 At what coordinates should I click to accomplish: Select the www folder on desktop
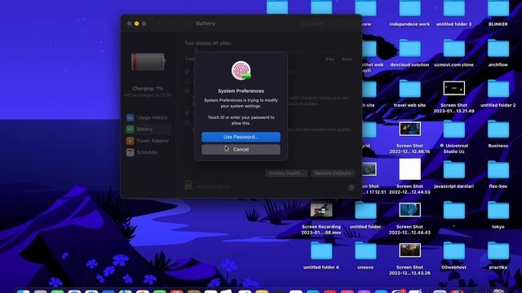coord(365,8)
